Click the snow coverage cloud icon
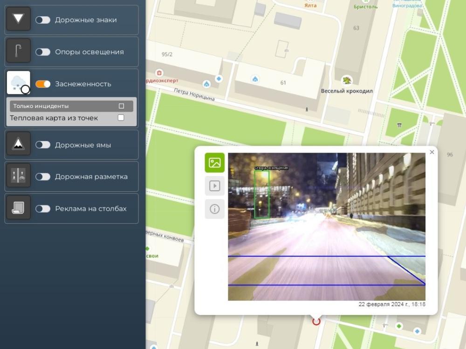Image resolution: width=466 pixels, height=349 pixels. (x=19, y=83)
